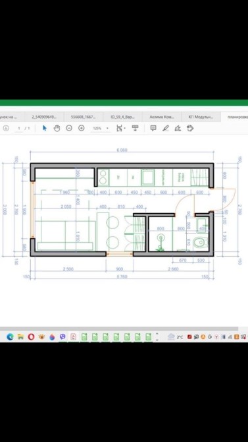Go to next page arrow button

(6, 128)
